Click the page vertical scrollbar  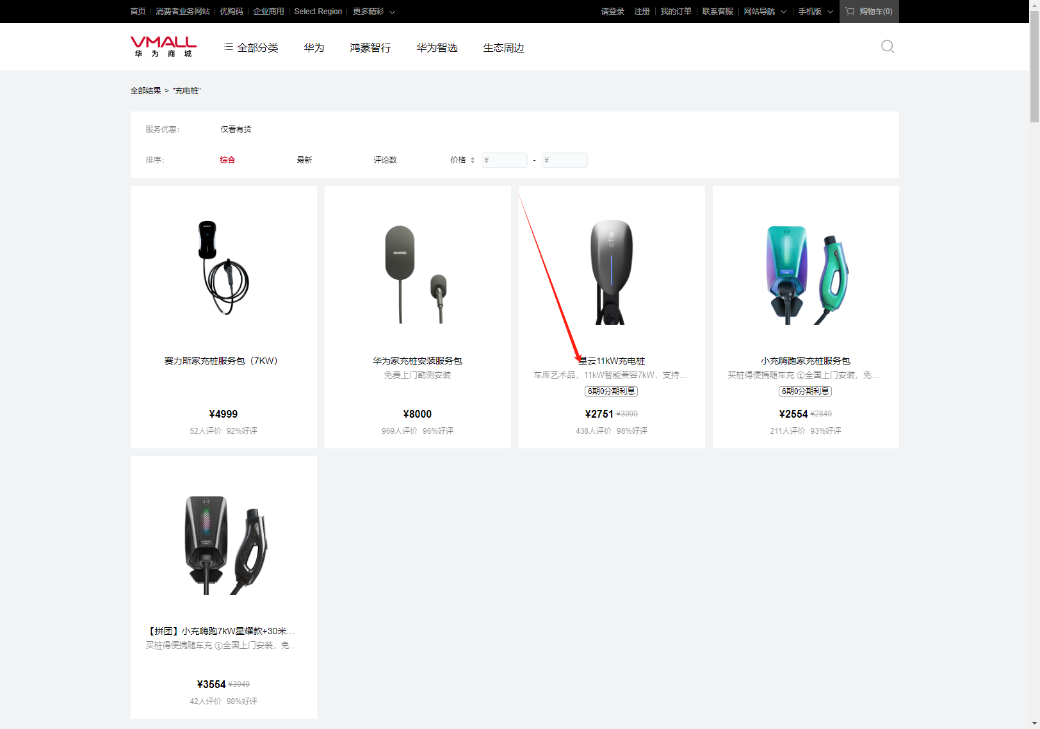click(1034, 65)
